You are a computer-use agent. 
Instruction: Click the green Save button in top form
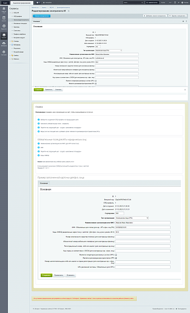coord(39,90)
